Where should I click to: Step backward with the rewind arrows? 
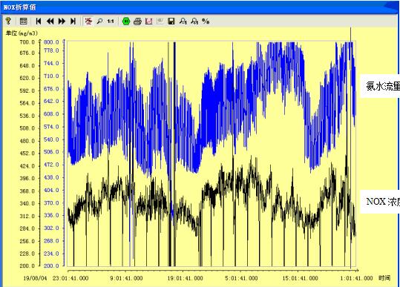point(50,22)
